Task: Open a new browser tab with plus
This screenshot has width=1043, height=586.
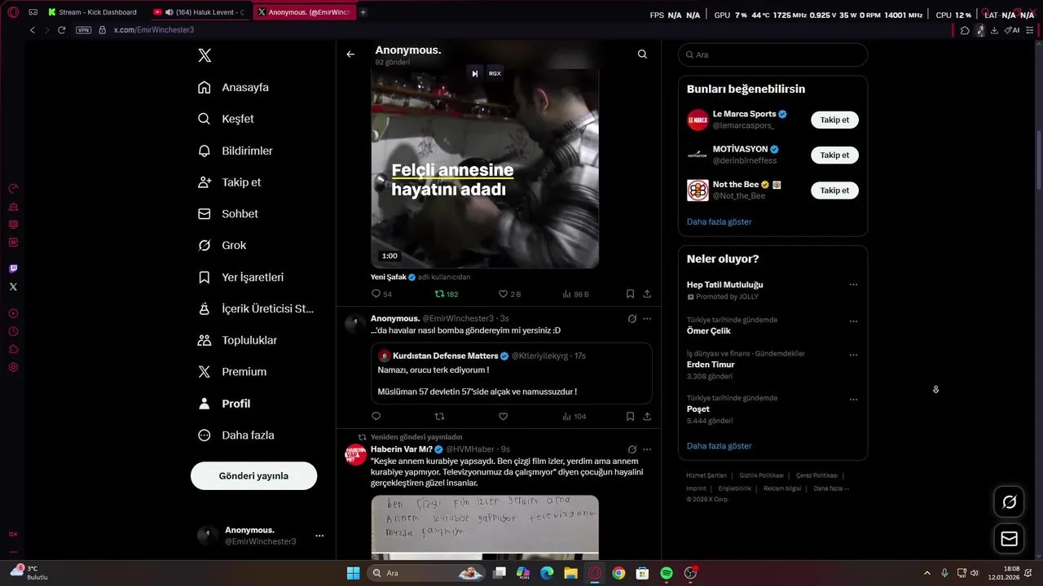Action: [363, 12]
